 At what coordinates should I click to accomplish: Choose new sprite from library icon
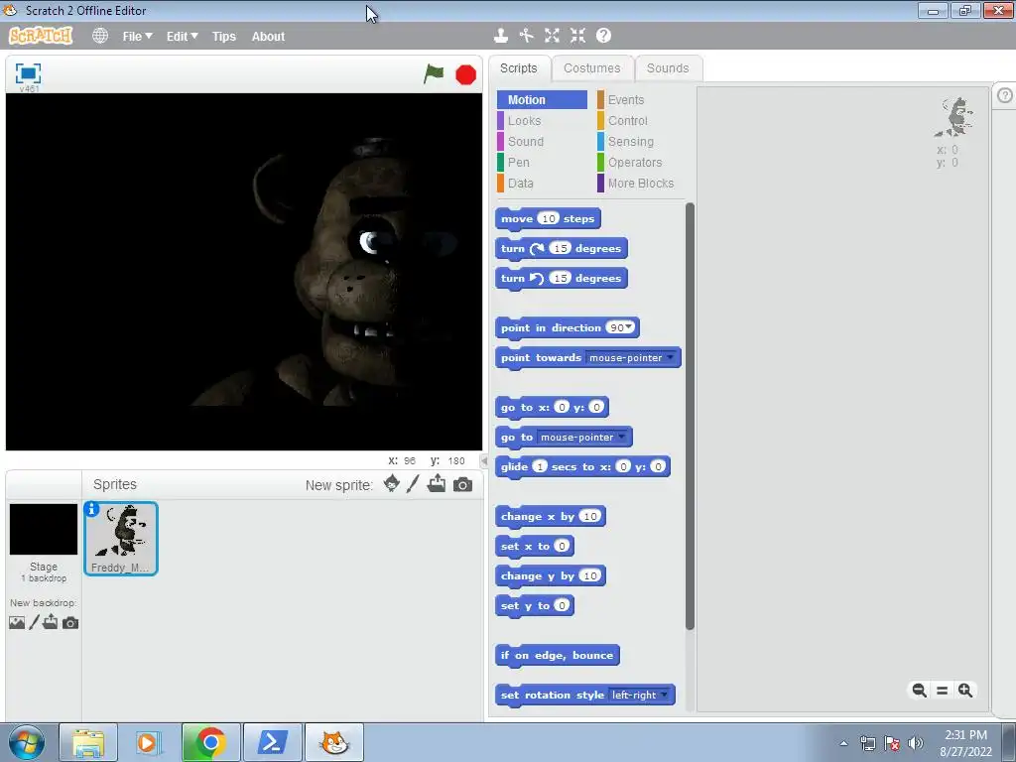pos(391,483)
